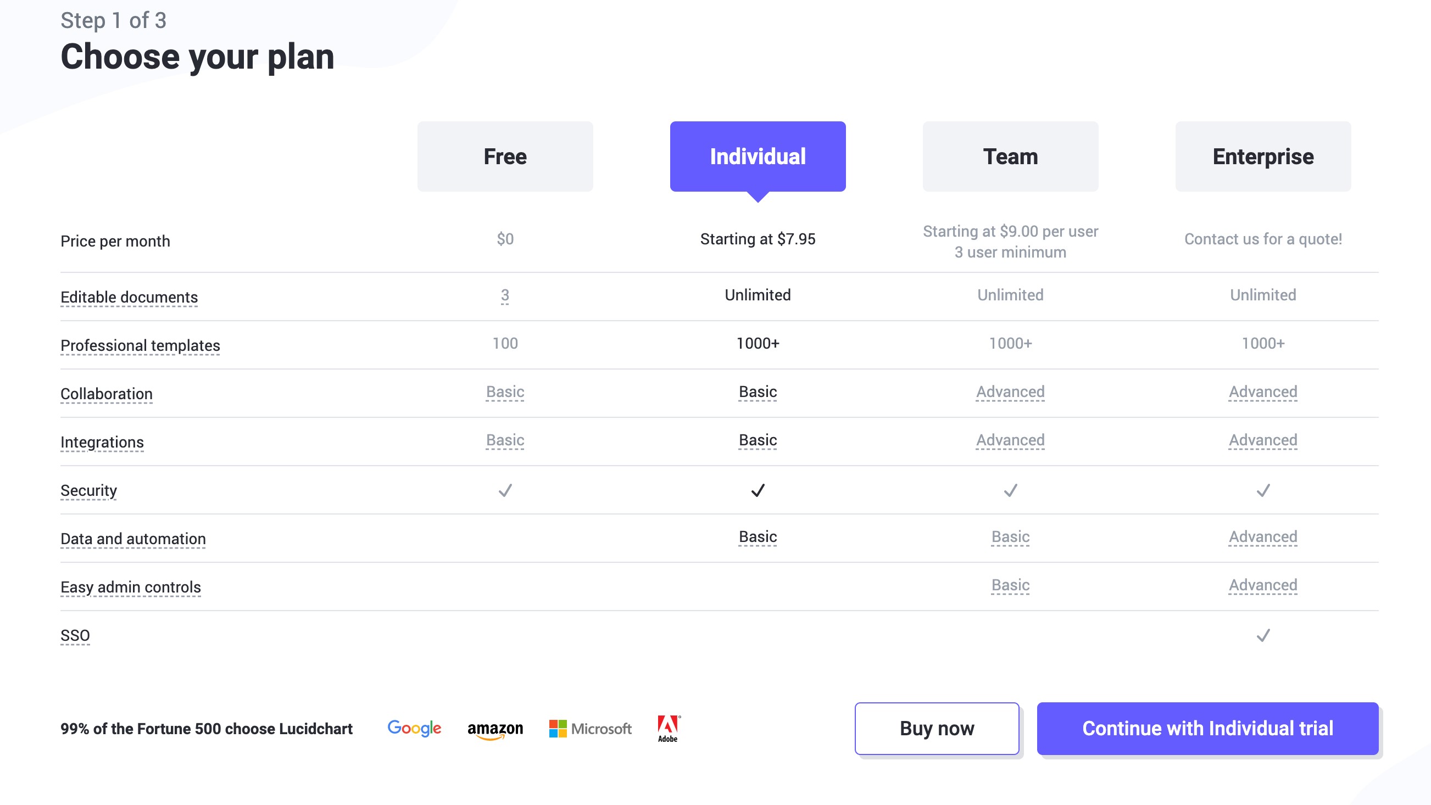The width and height of the screenshot is (1431, 805).
Task: Switch to the Enterprise plan tab
Action: coord(1263,156)
